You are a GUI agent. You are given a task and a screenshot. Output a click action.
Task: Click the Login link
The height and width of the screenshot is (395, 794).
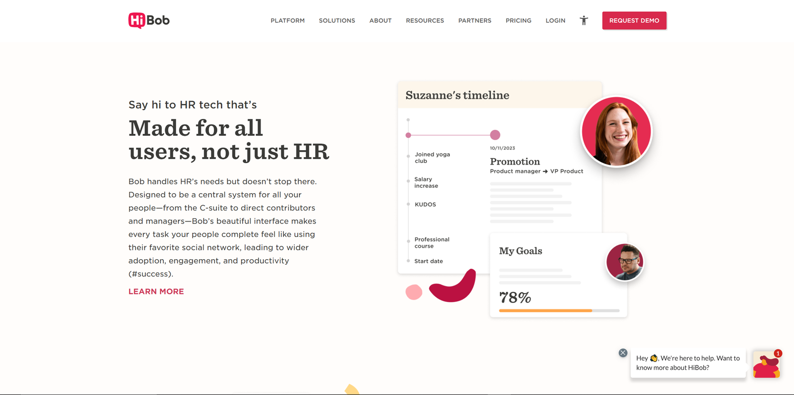pyautogui.click(x=555, y=20)
